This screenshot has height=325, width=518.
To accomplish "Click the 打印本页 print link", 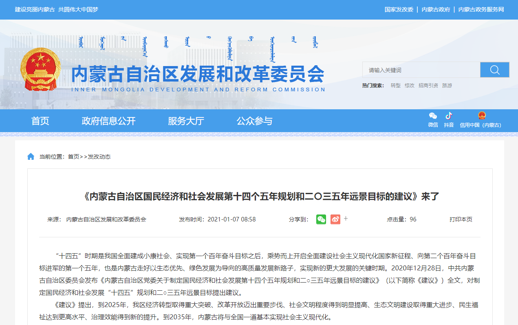I will (x=461, y=219).
